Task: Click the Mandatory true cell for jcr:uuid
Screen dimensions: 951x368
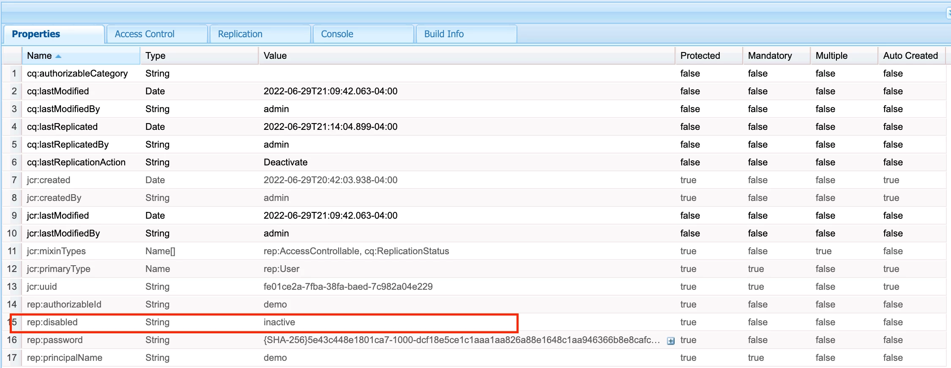Action: (x=756, y=286)
